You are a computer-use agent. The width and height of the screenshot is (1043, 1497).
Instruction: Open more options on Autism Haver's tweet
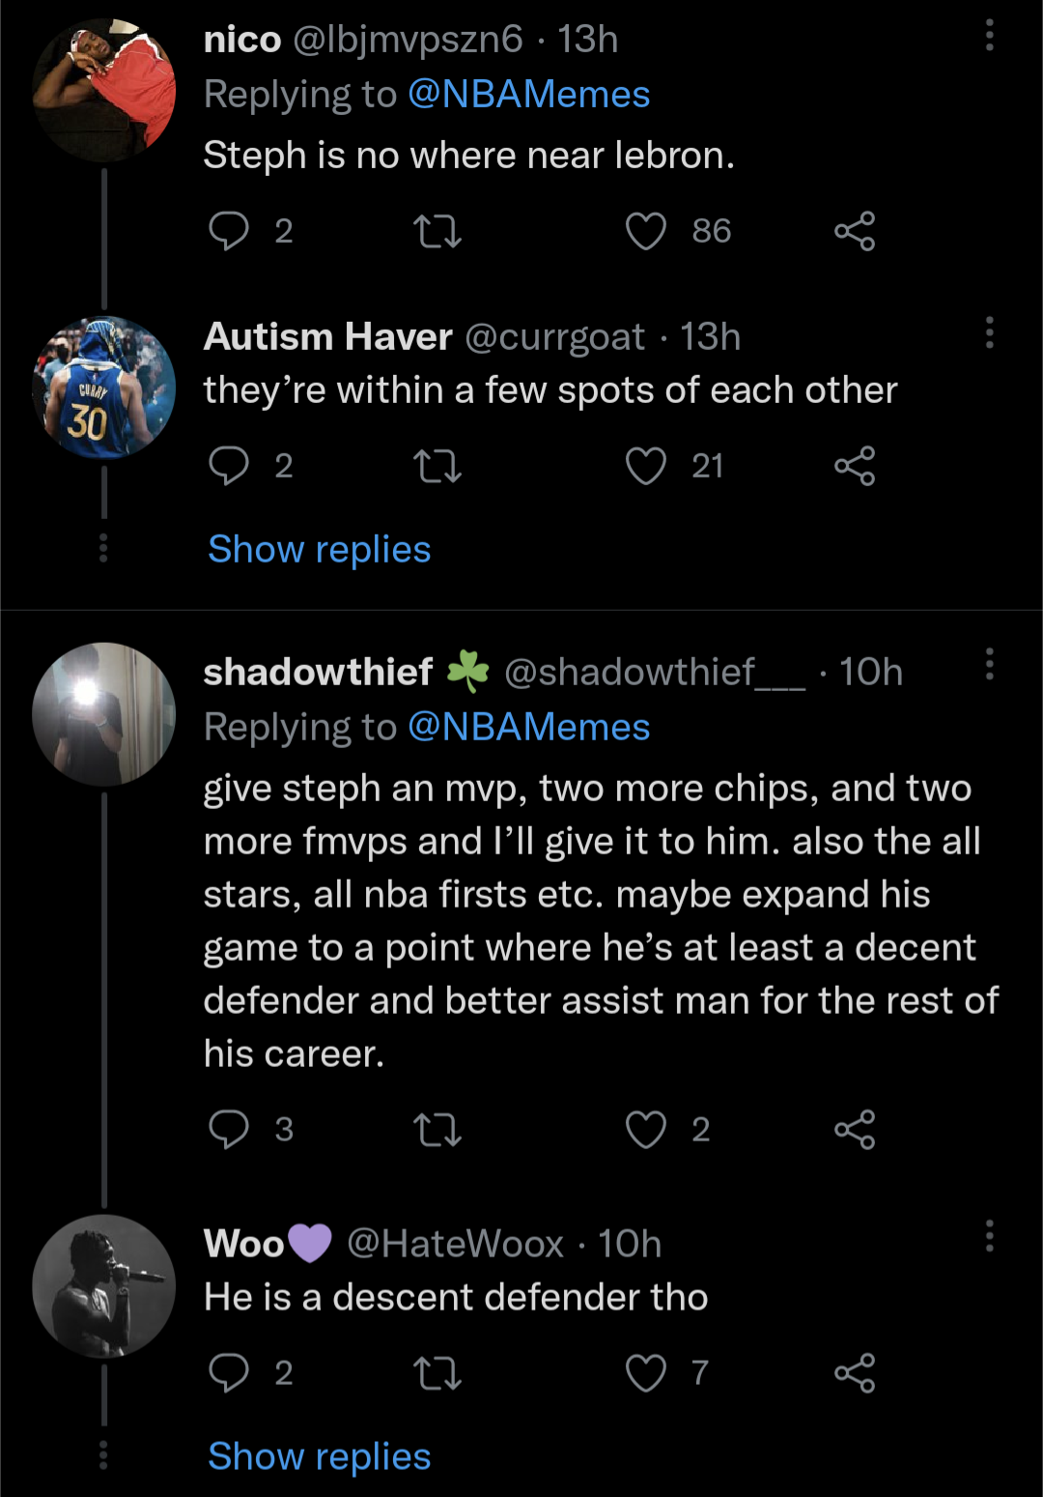[x=989, y=332]
